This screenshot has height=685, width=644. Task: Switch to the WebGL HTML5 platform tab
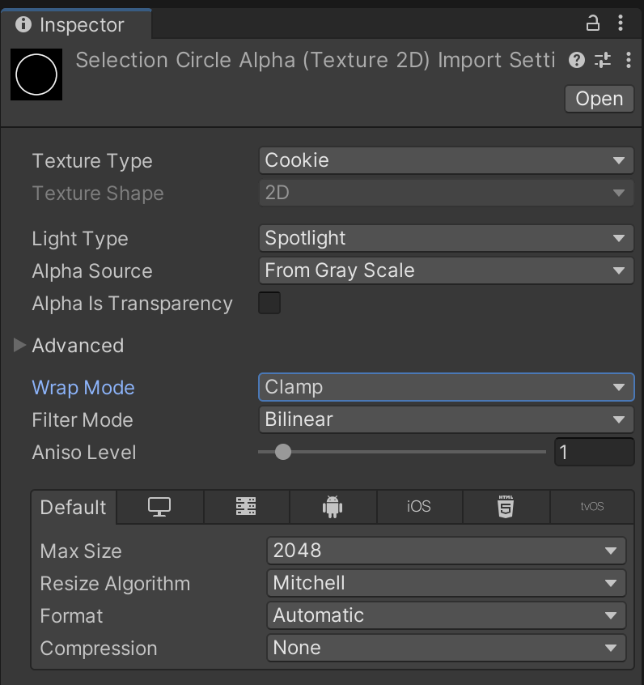(506, 507)
